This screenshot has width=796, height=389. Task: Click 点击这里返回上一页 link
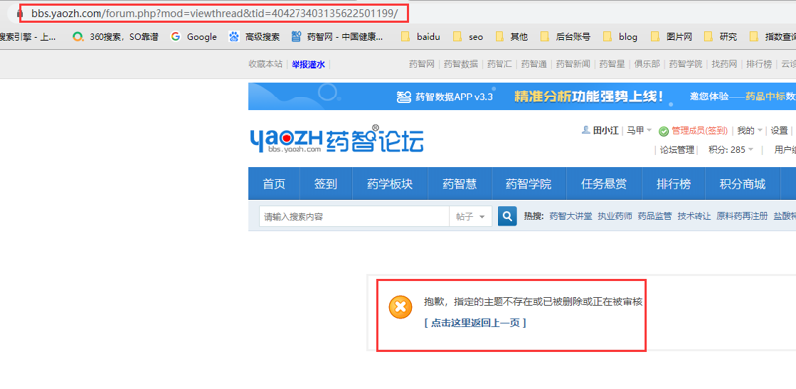476,323
